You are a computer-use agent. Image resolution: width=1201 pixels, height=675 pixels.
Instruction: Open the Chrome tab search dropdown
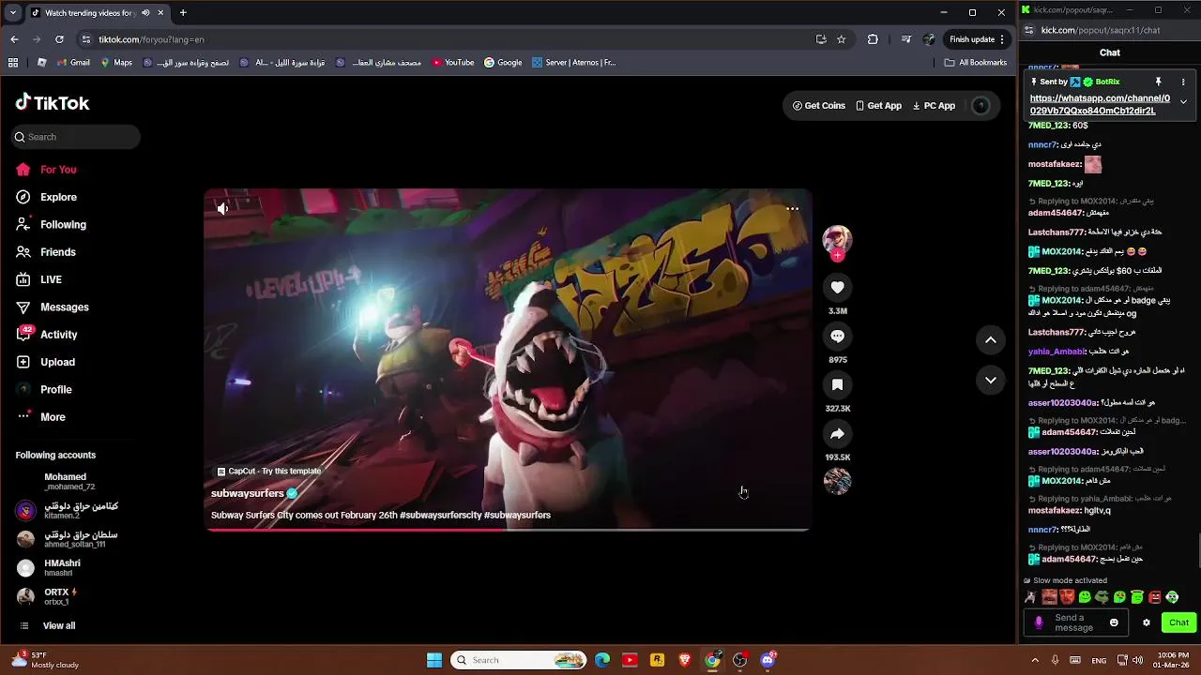pos(12,13)
